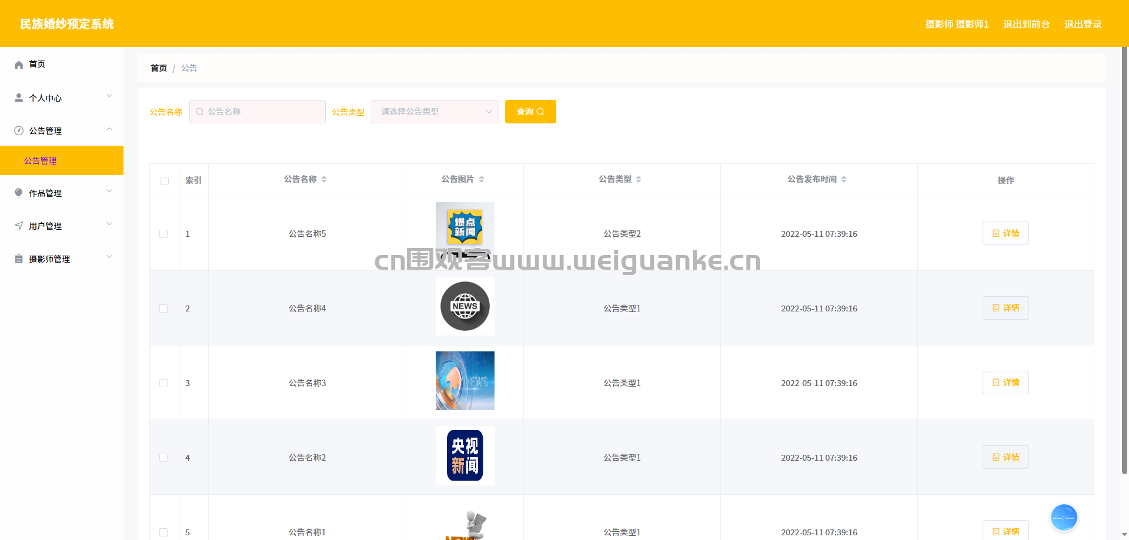Click the globe NEWS thumbnail image
The width and height of the screenshot is (1129, 540).
(x=465, y=306)
